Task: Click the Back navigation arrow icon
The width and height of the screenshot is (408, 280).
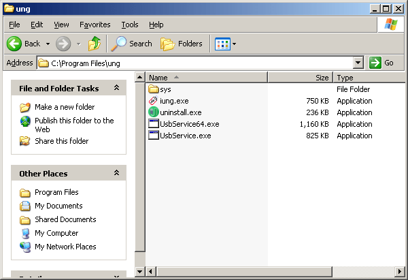Action: [x=15, y=44]
